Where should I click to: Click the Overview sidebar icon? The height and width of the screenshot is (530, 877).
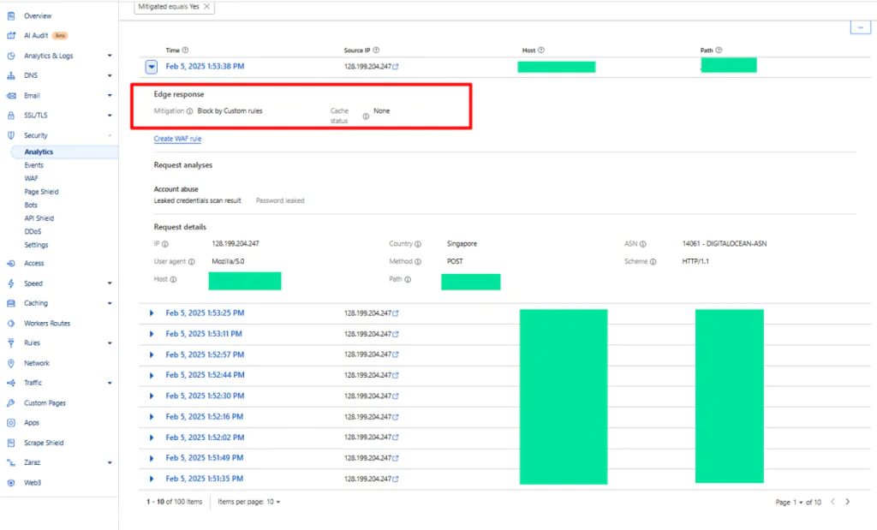click(x=10, y=16)
